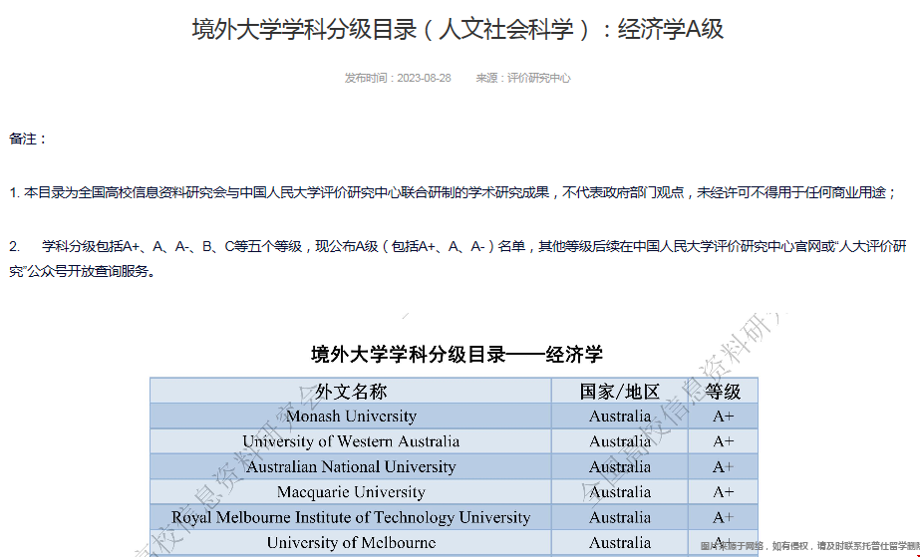Select the Australian National University cell
Image resolution: width=920 pixels, height=557 pixels.
pos(351,466)
